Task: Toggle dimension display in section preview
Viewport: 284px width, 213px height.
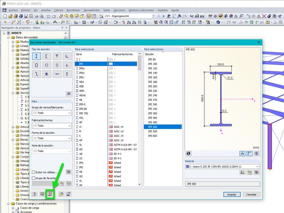Action: 243,154
